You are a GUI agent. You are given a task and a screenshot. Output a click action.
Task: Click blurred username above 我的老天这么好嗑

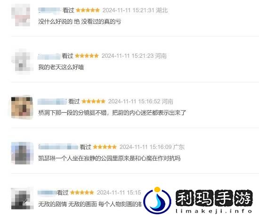49,56
